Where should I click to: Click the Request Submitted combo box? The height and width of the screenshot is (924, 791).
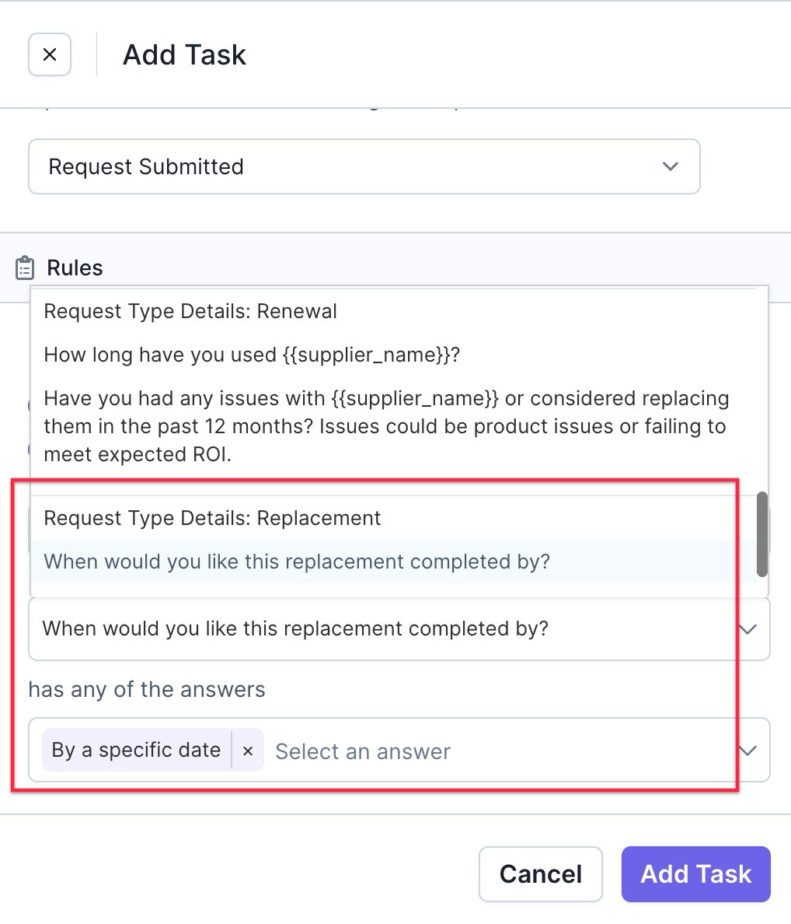click(x=364, y=166)
